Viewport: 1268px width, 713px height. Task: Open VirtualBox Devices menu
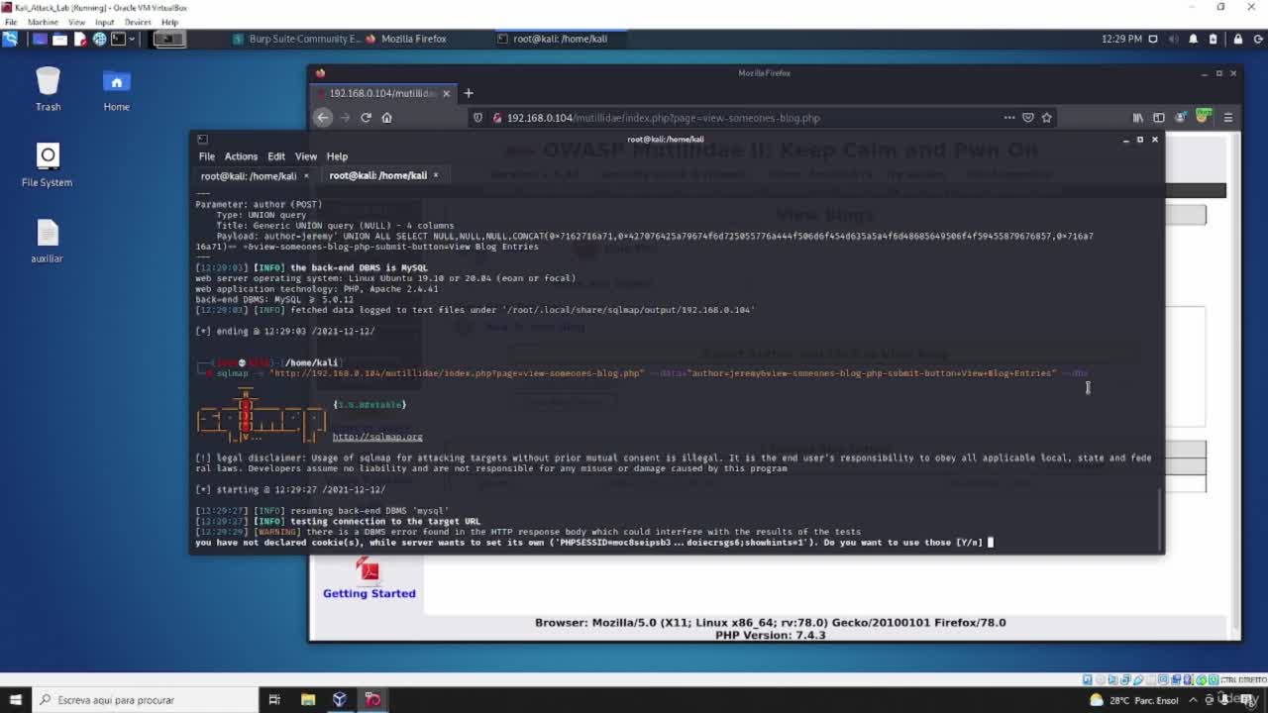click(x=138, y=22)
